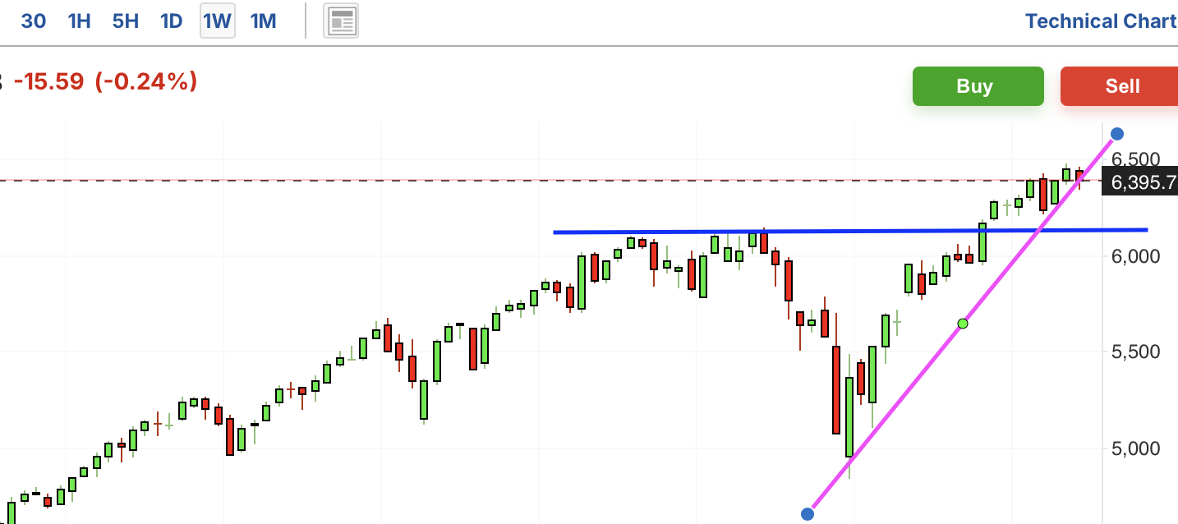Grab the upper blue trendline handle
Image resolution: width=1178 pixels, height=524 pixels.
1117,134
